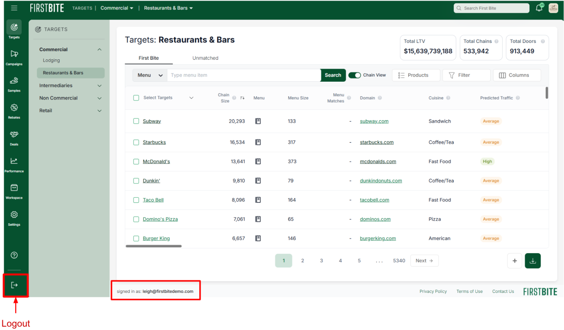Select the Subway row checkbox
The image size is (564, 330).
[x=136, y=121]
